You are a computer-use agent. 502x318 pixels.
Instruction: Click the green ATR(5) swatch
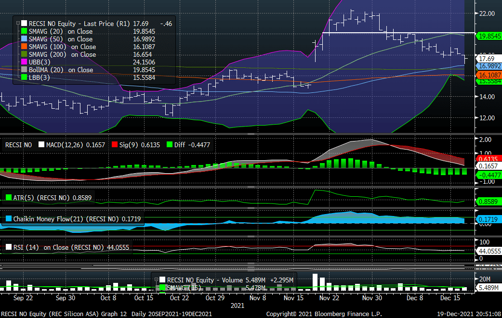coord(9,198)
